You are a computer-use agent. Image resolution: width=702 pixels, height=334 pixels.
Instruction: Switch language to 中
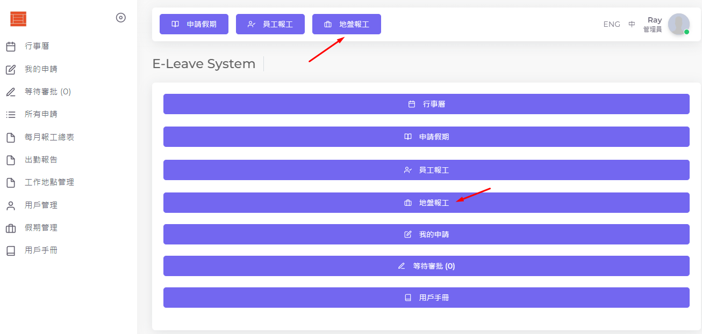tap(632, 24)
